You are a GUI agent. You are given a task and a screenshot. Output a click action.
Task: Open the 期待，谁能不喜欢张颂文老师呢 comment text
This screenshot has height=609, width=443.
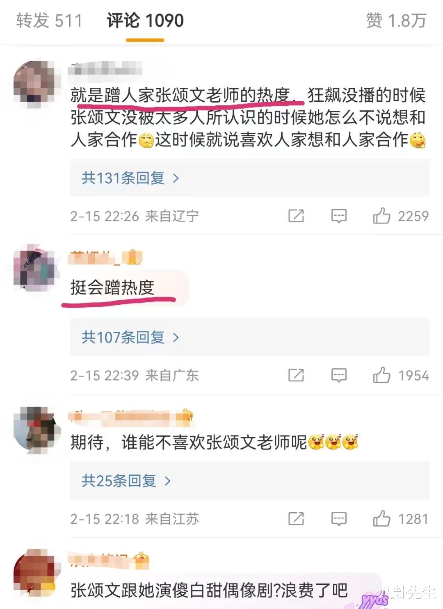214,442
